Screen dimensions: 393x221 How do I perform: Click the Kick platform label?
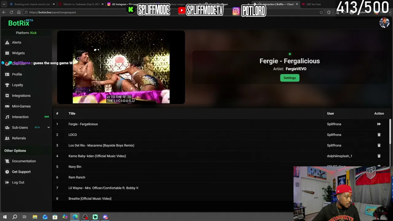33,33
